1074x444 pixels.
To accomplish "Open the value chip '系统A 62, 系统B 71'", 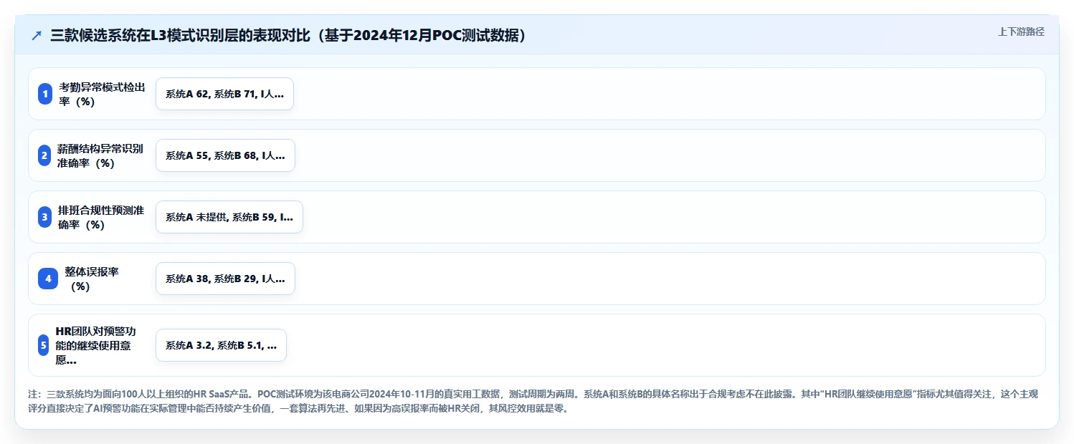I will point(224,94).
